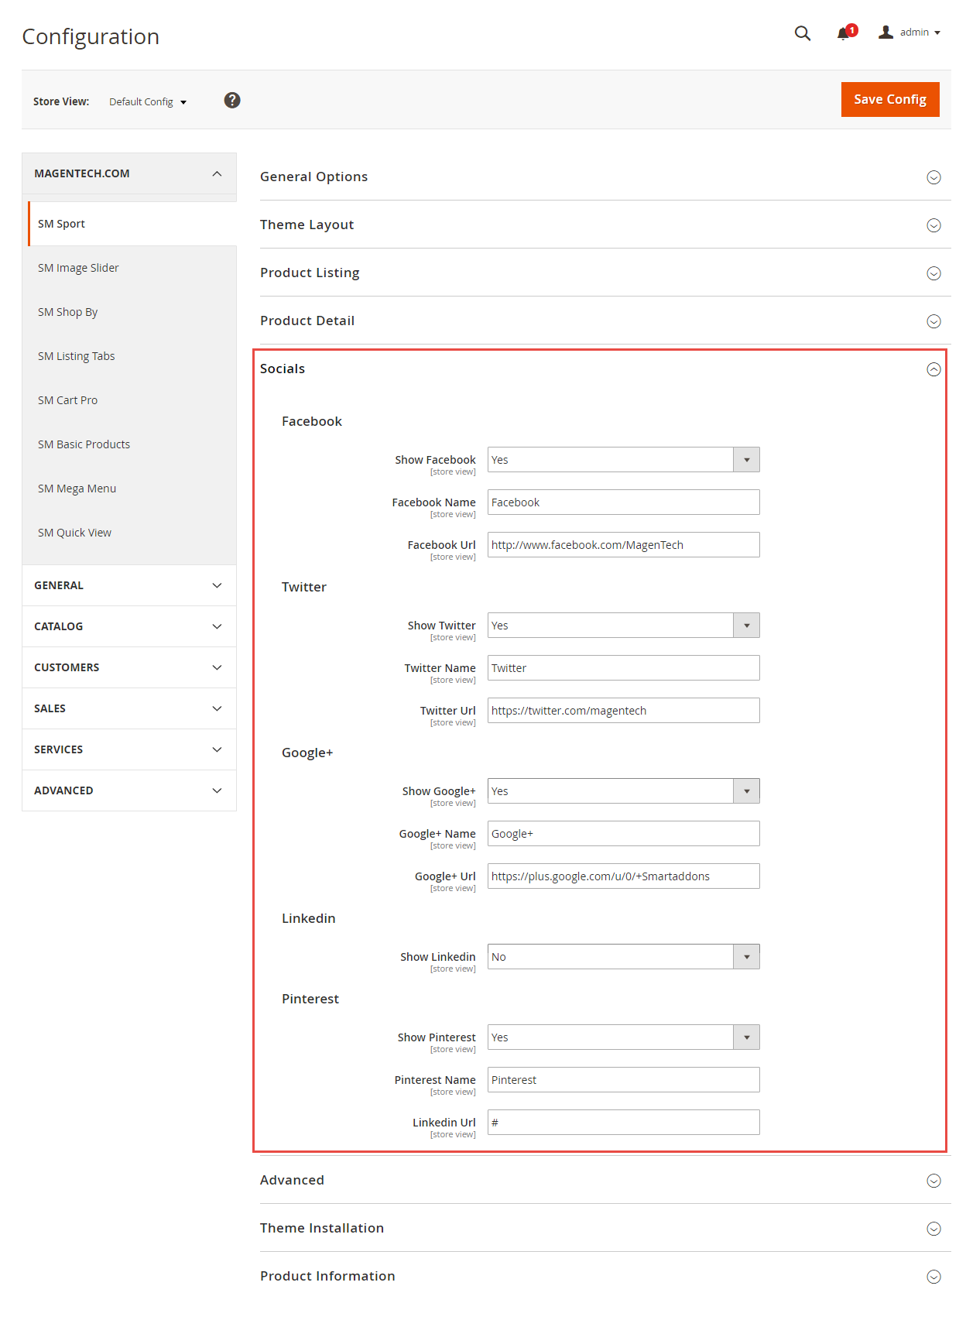Open the Show Linkedin dropdown

coord(623,957)
